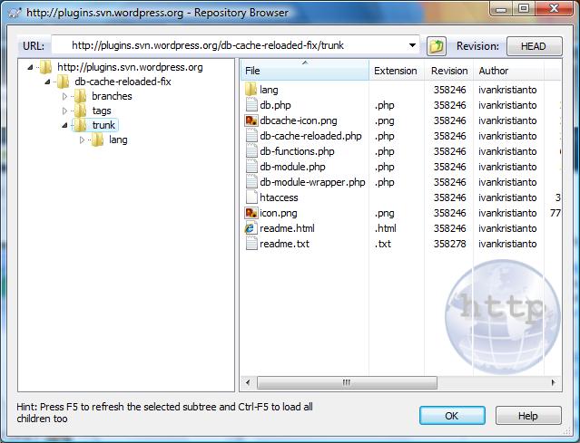Click the HEAD revision button
580x443 pixels.
[534, 46]
